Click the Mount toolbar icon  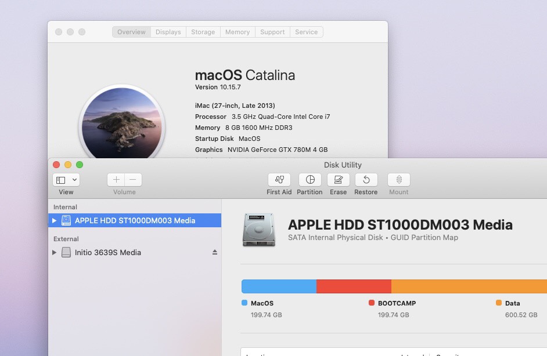coord(399,180)
